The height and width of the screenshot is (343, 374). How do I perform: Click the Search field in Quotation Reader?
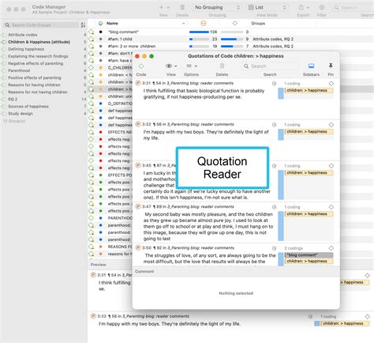point(270,66)
